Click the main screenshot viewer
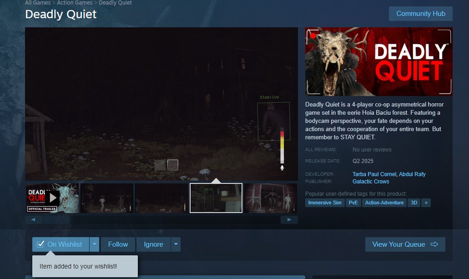This screenshot has width=469, height=279. (x=161, y=104)
